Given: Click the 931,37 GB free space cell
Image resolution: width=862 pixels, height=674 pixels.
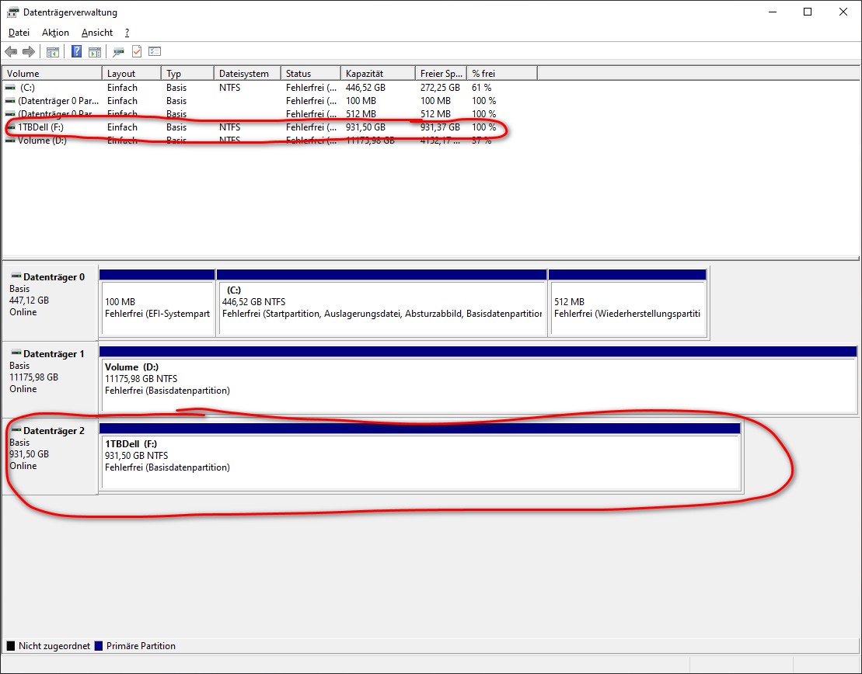Looking at the screenshot, I should pos(441,127).
